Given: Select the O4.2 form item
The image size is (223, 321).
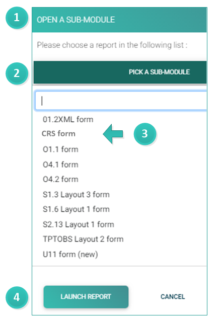Looking at the screenshot, I should (x=60, y=179).
